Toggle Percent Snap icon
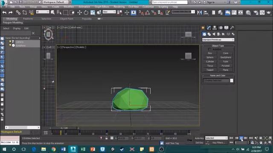 click(154, 12)
